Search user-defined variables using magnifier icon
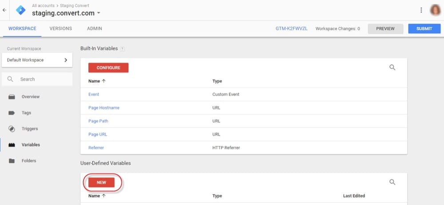444x205 pixels. [392, 182]
